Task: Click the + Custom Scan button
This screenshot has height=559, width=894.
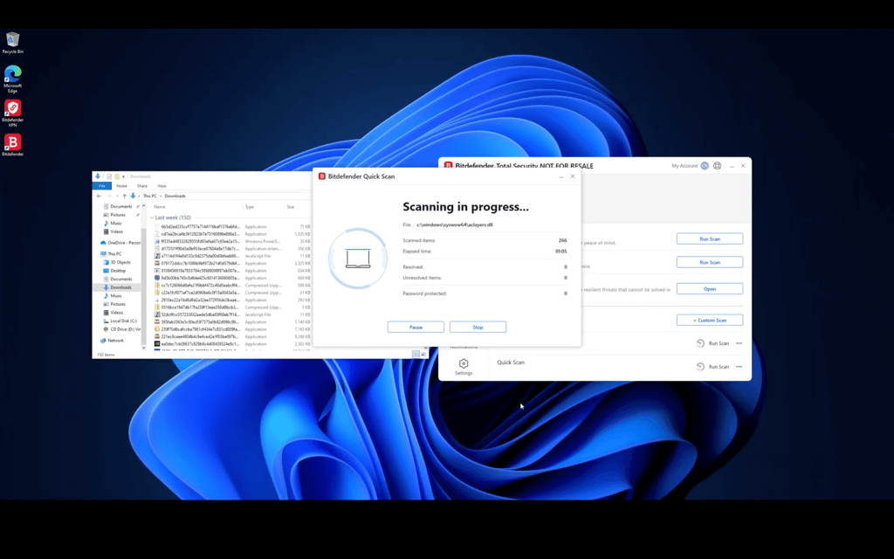Action: coord(710,320)
